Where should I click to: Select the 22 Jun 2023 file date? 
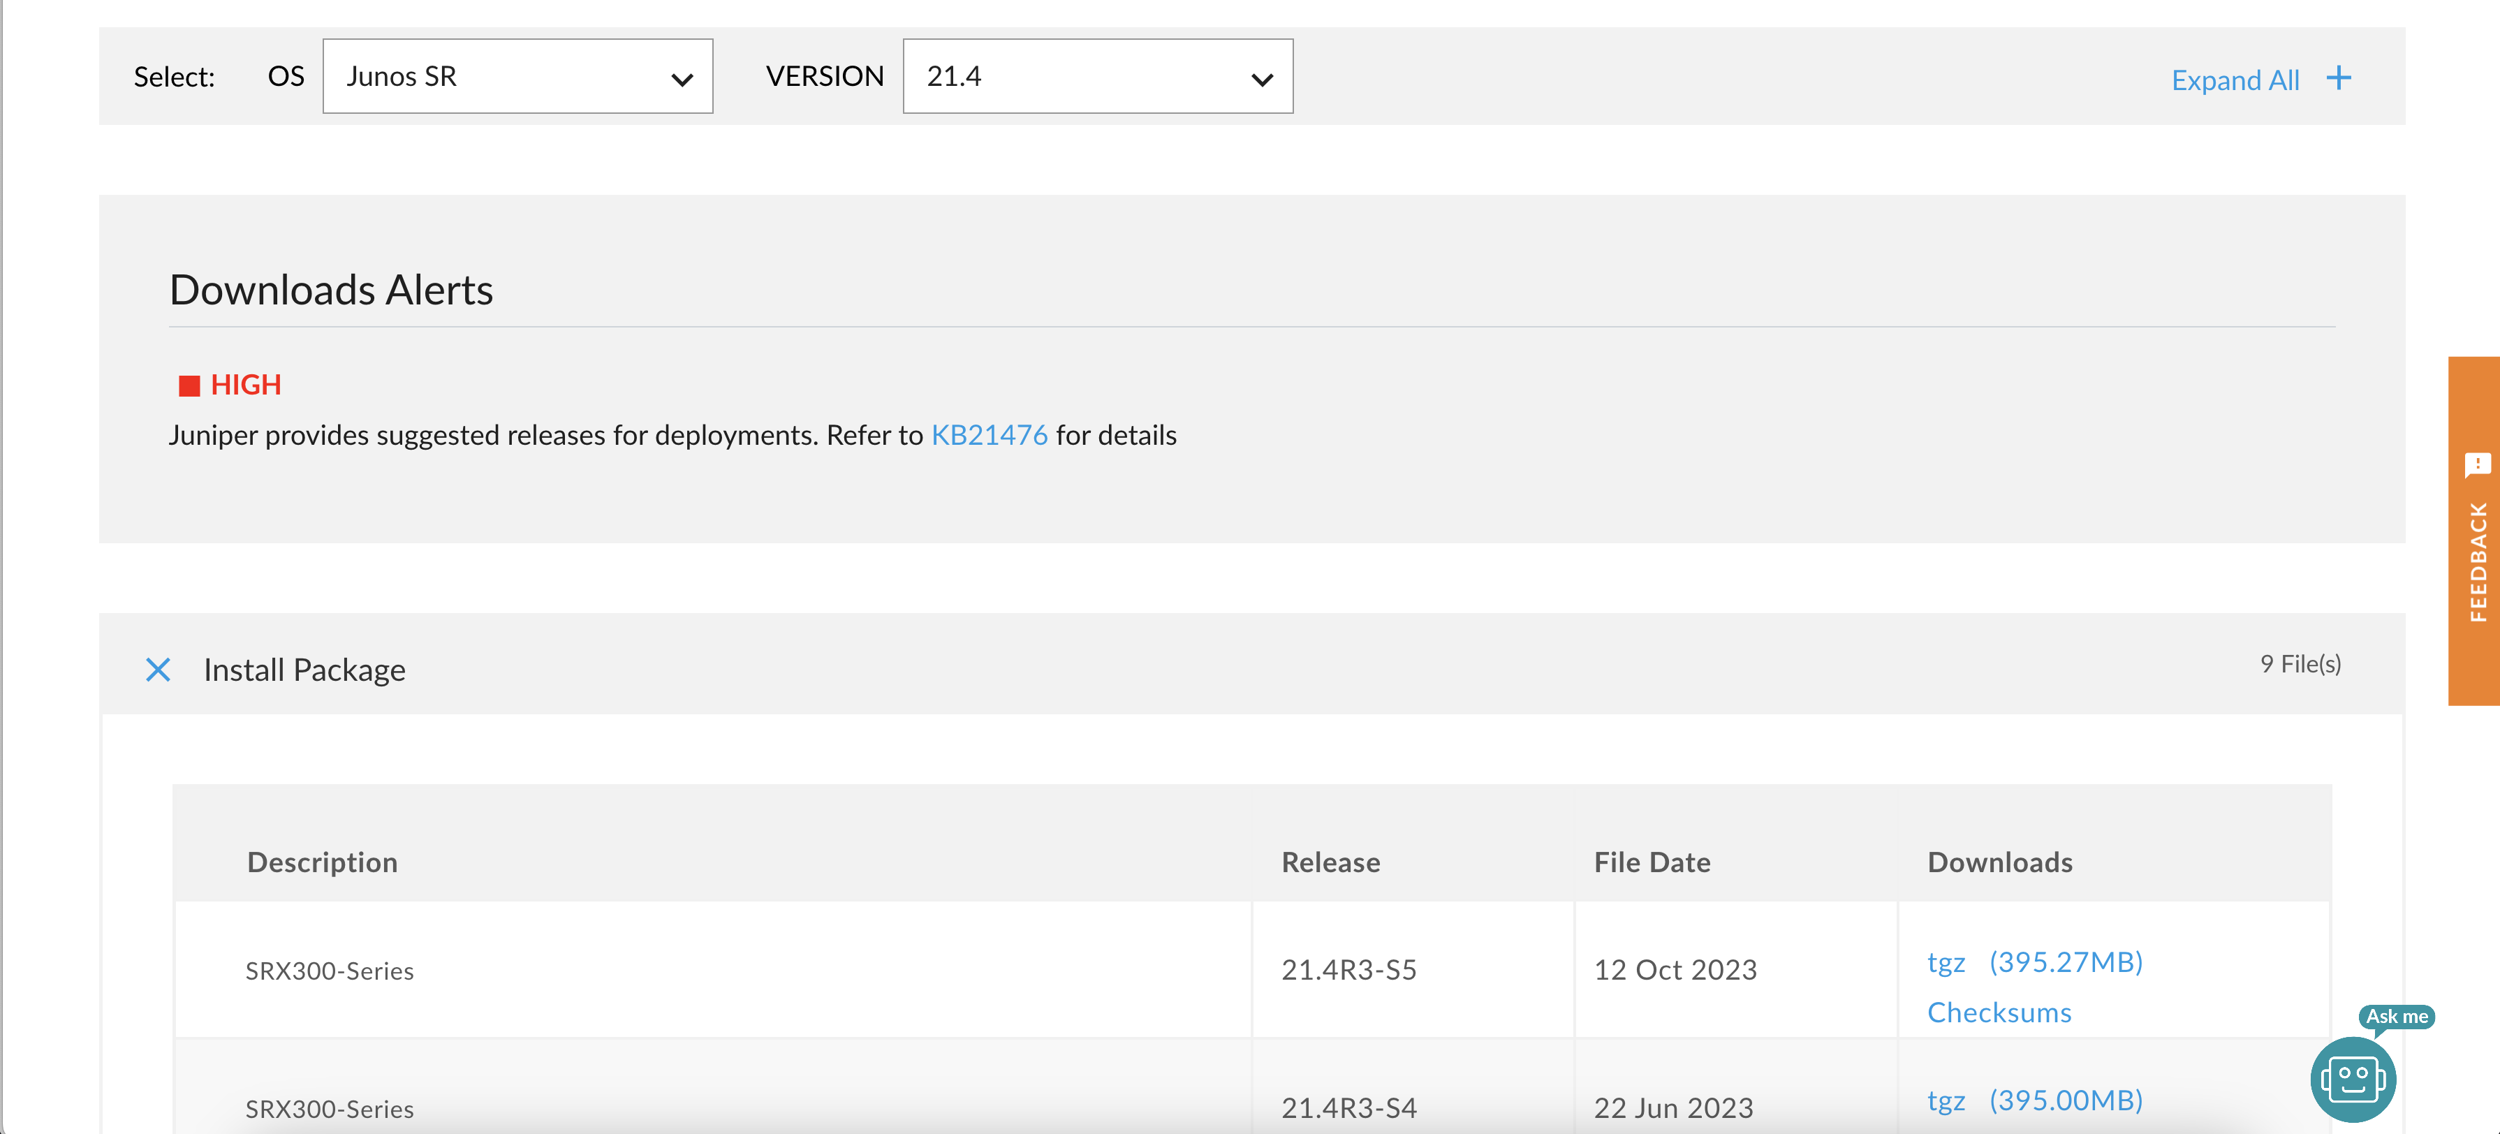(1673, 1107)
